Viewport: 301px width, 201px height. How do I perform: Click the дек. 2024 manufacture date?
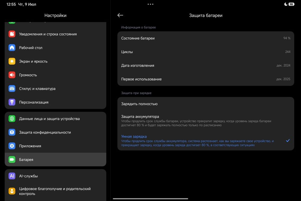pos(283,66)
